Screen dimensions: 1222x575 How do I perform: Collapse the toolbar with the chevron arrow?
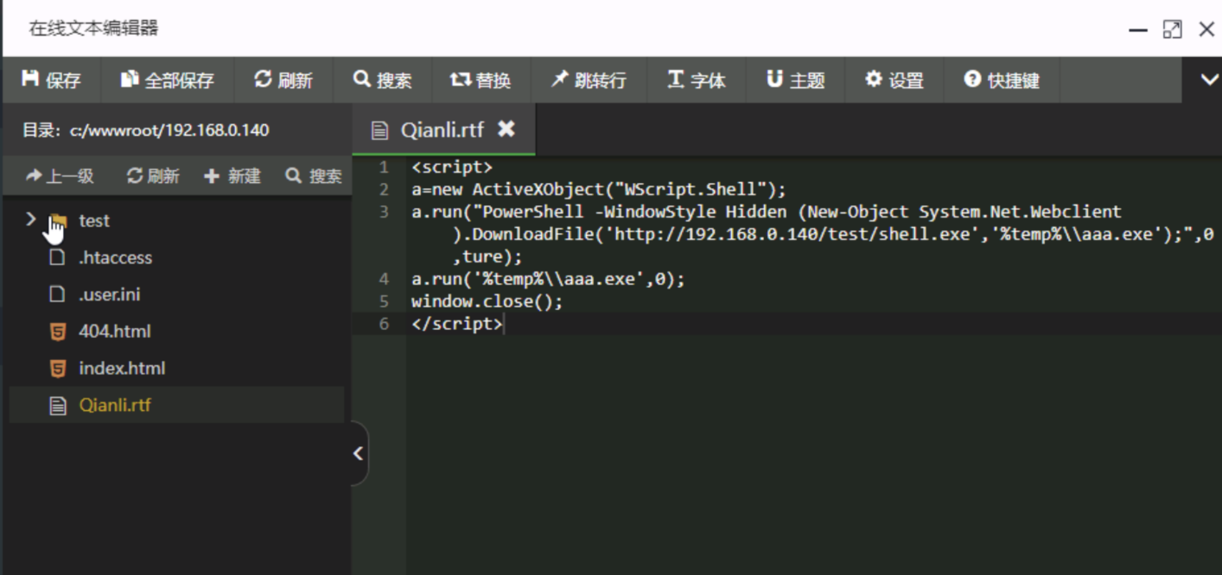coord(1209,79)
